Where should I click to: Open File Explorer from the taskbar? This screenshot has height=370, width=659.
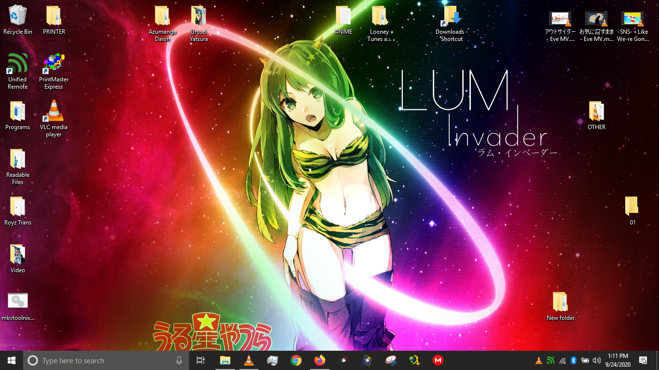click(225, 360)
